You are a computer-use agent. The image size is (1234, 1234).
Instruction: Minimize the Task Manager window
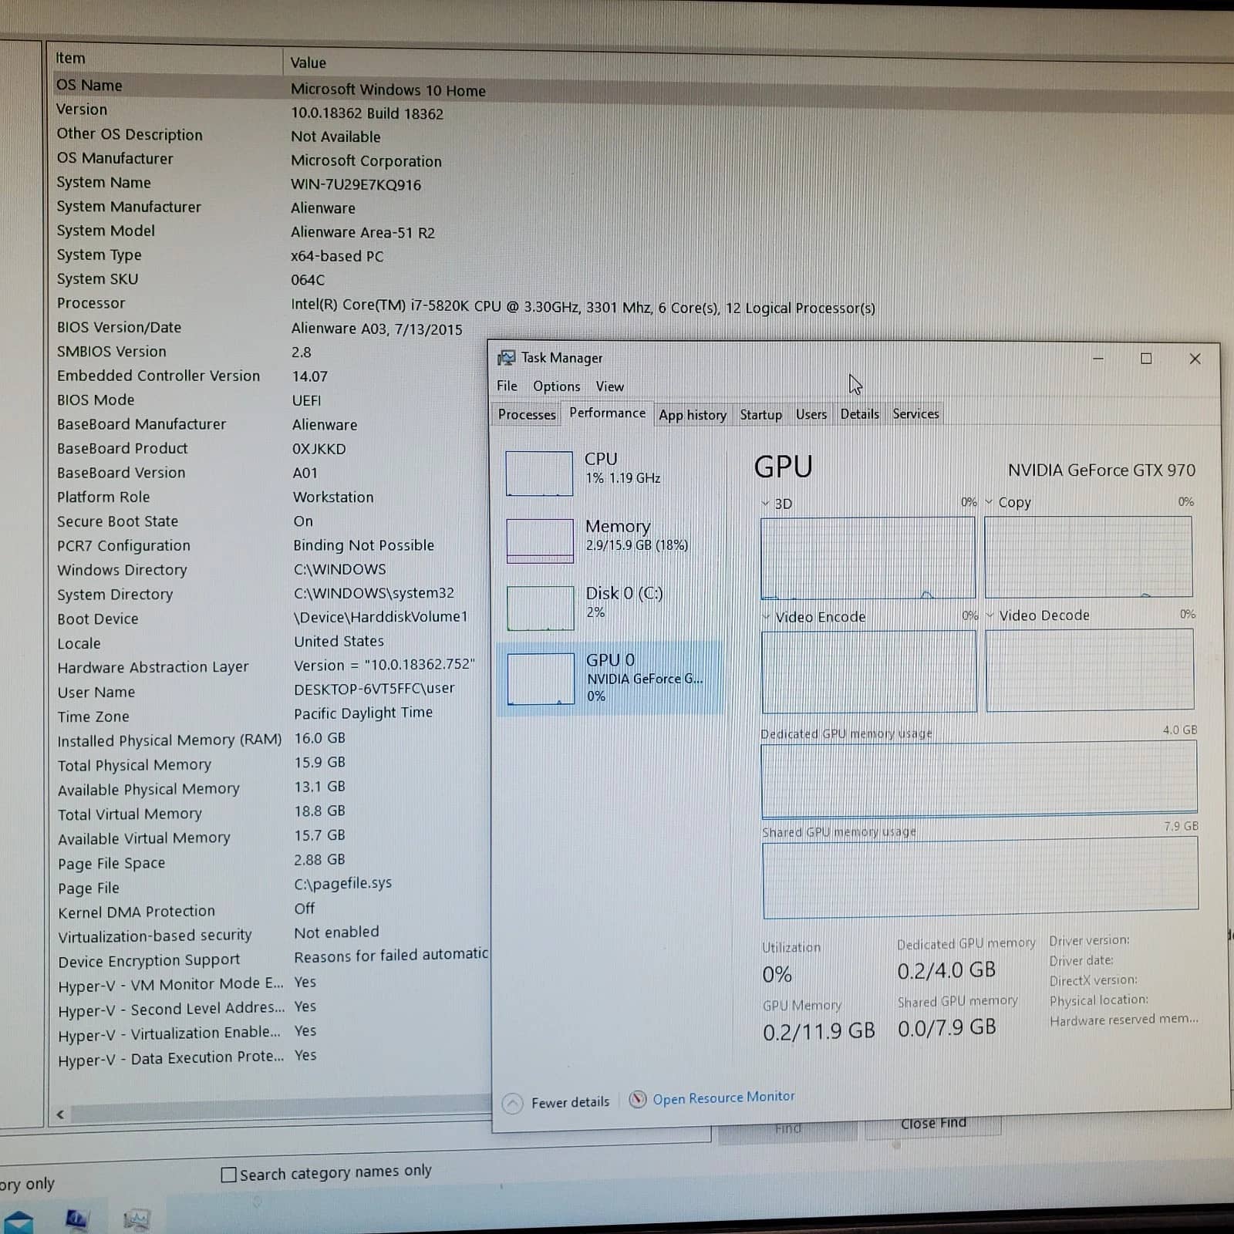point(1098,359)
